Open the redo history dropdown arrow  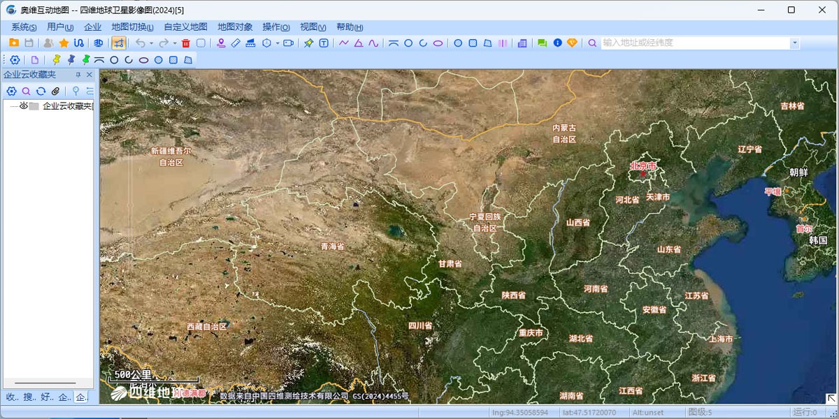coord(174,43)
